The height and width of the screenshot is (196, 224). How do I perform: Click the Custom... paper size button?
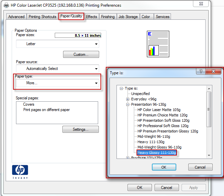click(81, 55)
